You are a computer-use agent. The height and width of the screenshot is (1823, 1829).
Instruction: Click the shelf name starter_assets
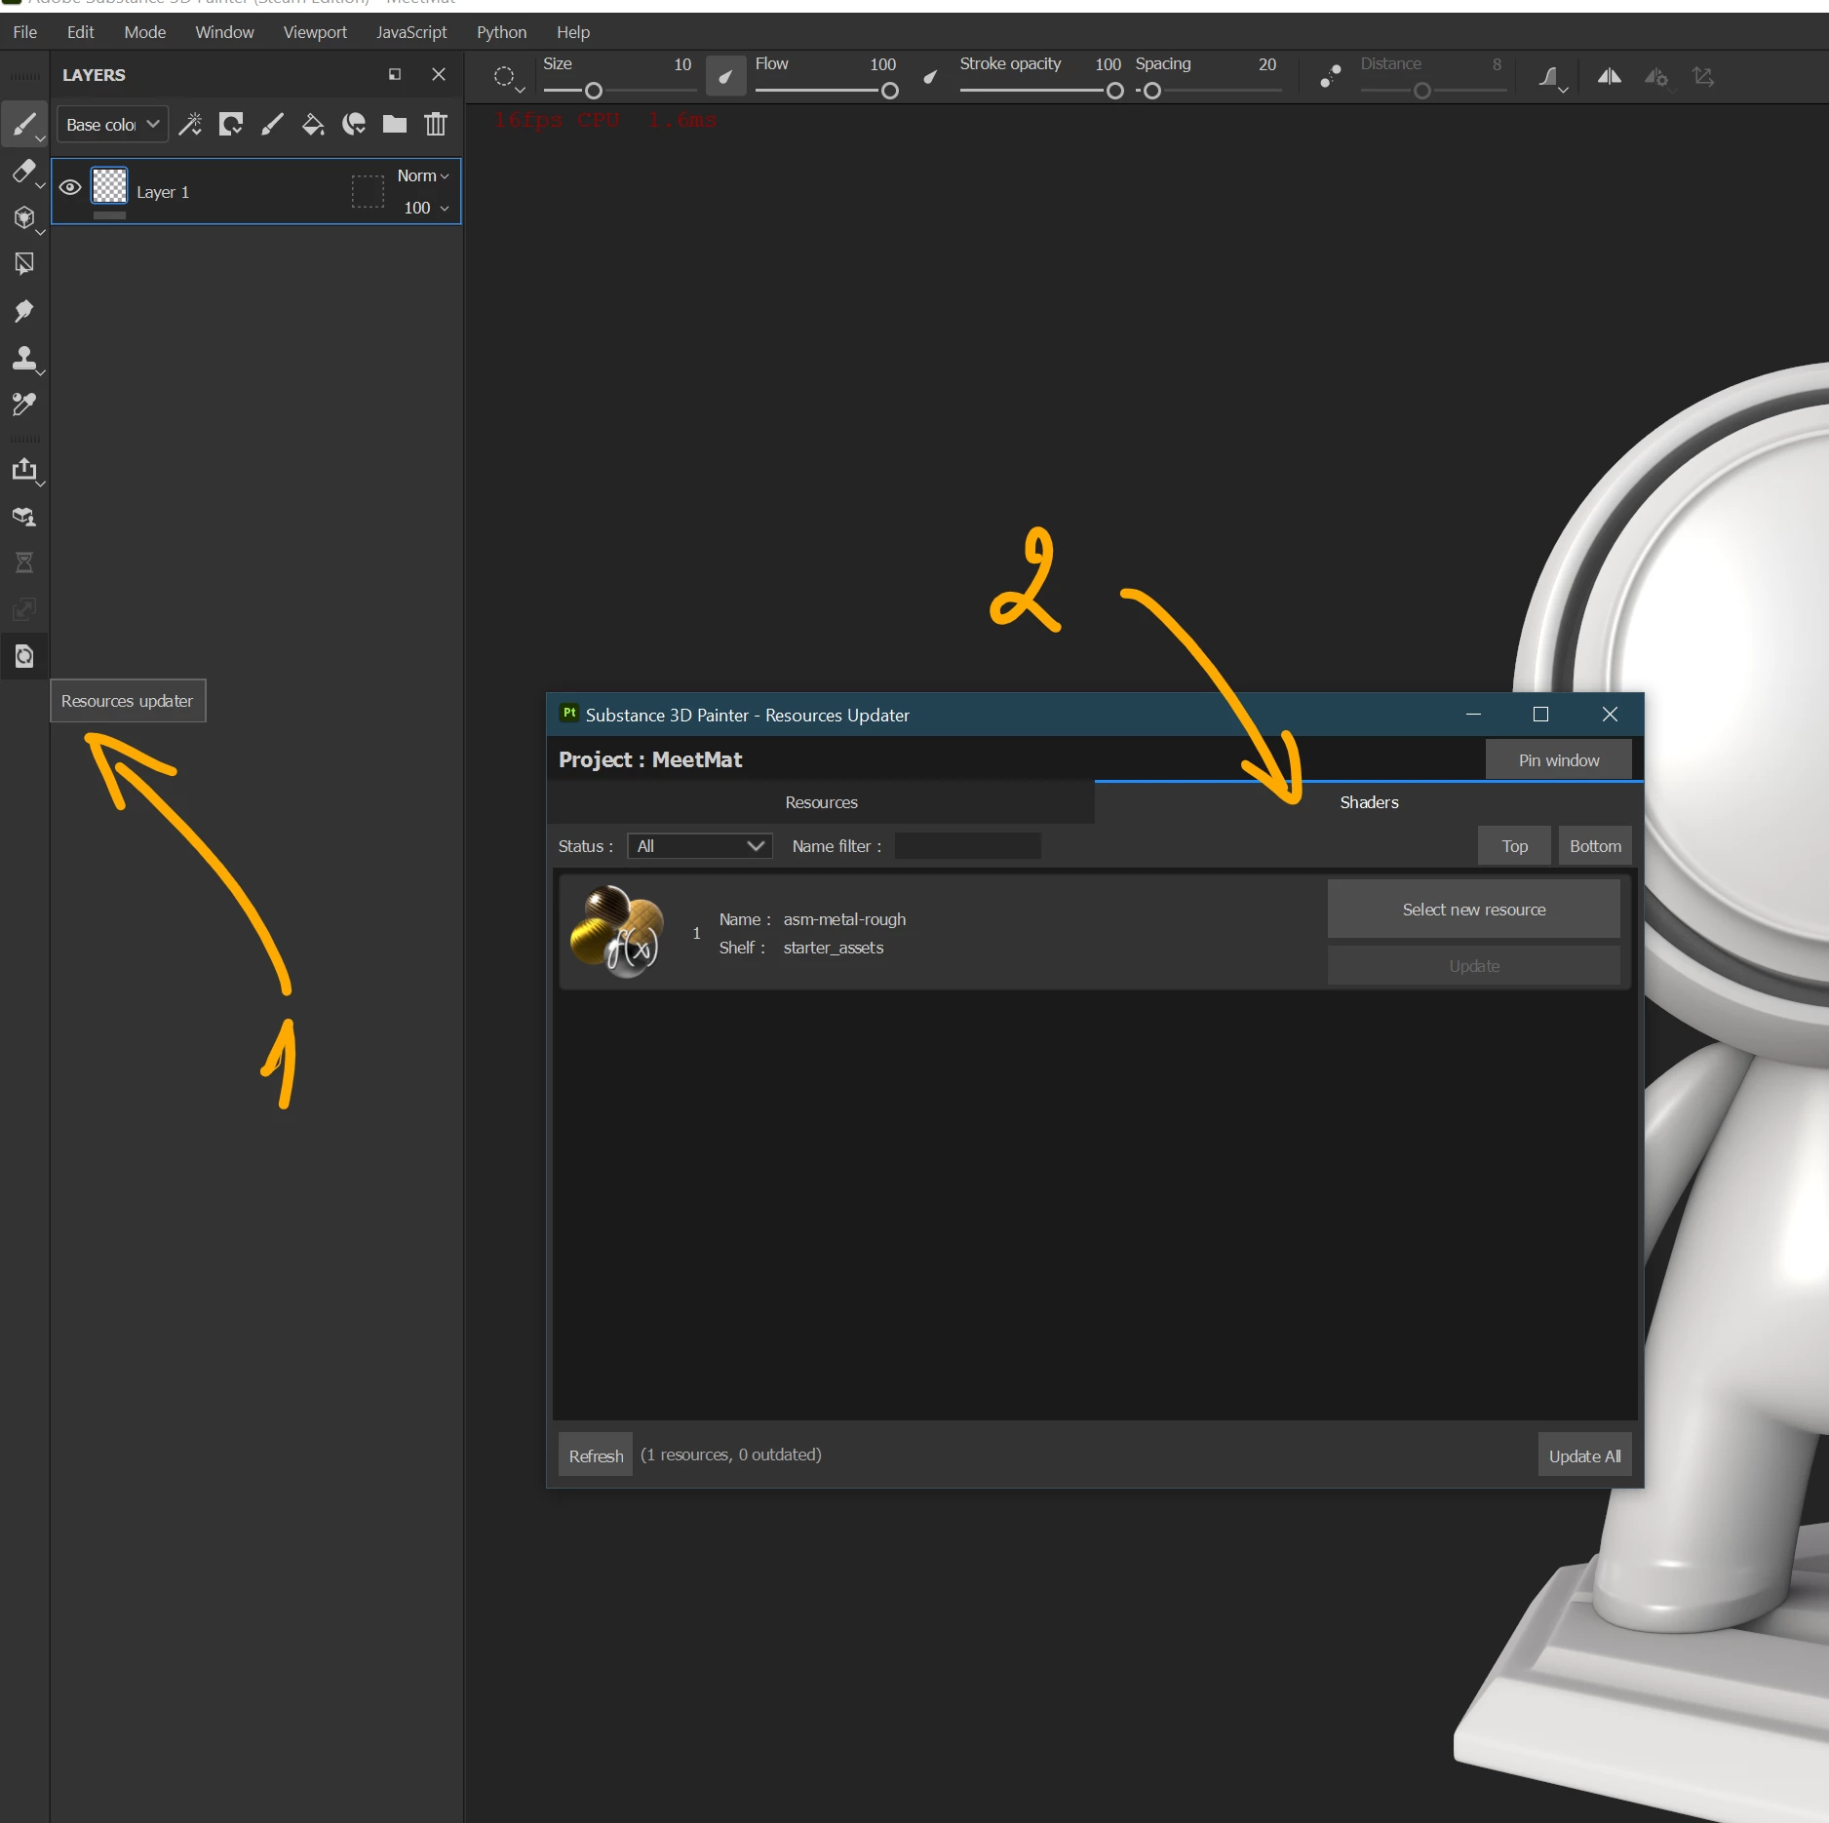(x=834, y=948)
